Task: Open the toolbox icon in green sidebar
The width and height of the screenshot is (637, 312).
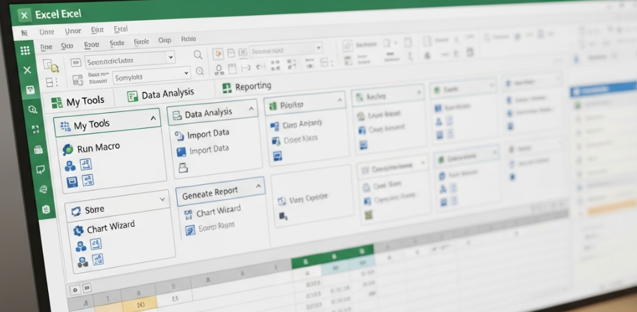Action: pyautogui.click(x=38, y=149)
